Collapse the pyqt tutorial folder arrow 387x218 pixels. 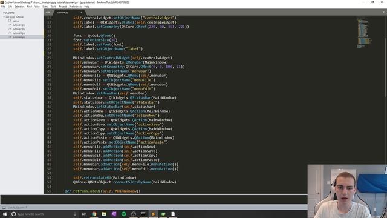click(x=4, y=17)
